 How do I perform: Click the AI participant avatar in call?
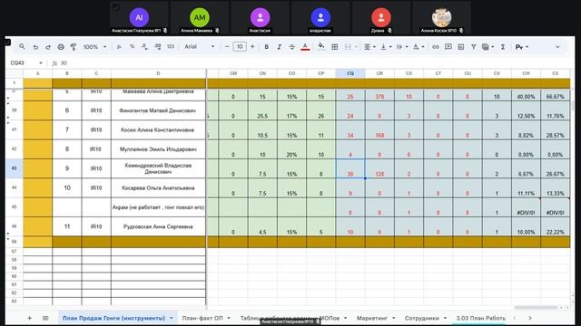click(x=139, y=17)
